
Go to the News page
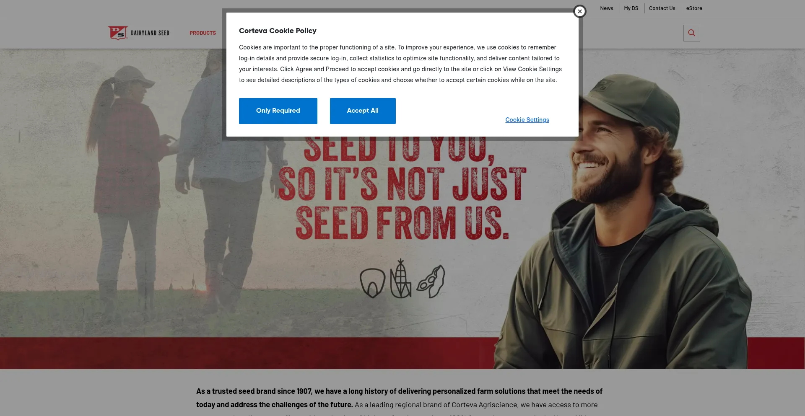coord(606,8)
